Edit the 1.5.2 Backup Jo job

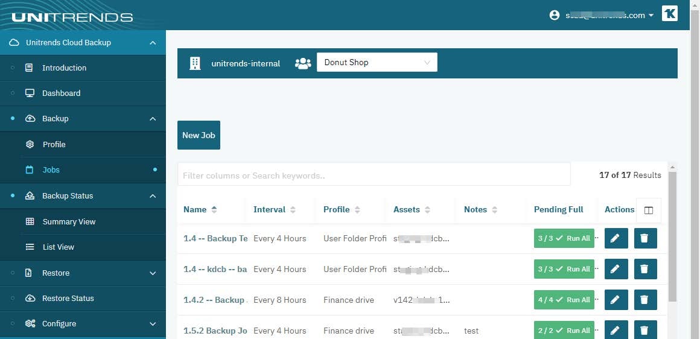[616, 330]
